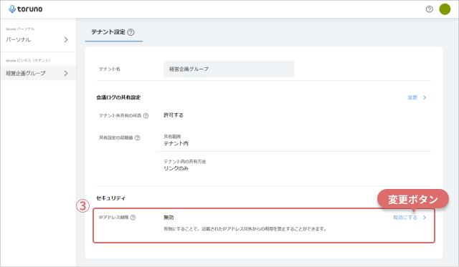Click the リンクのみ sharing method value

[x=176, y=168]
